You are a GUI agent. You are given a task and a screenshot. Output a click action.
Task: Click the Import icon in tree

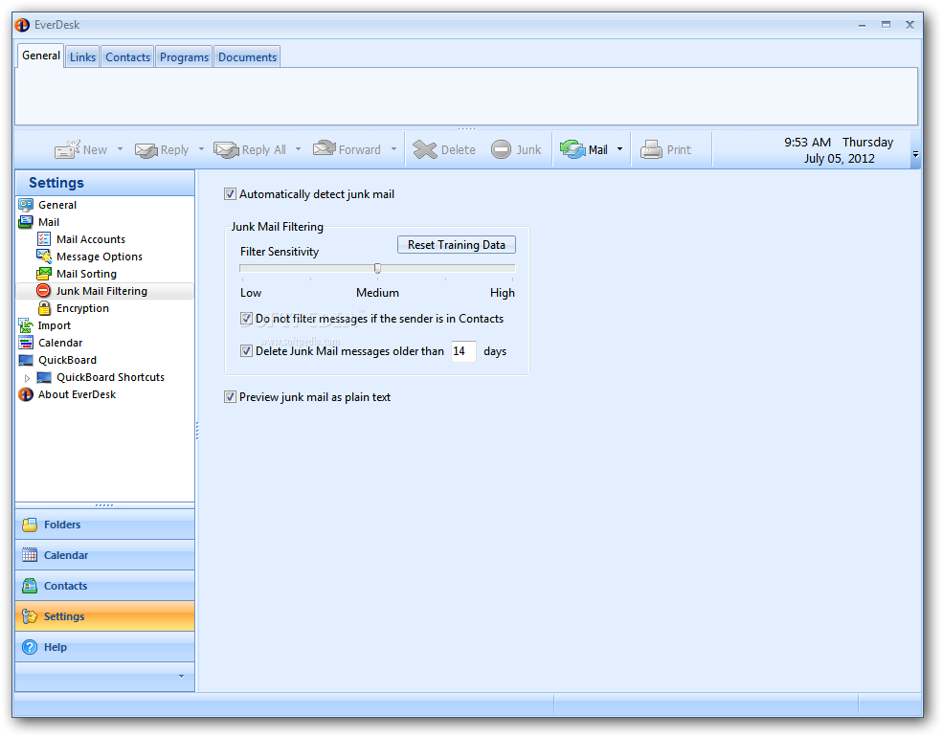(x=26, y=325)
